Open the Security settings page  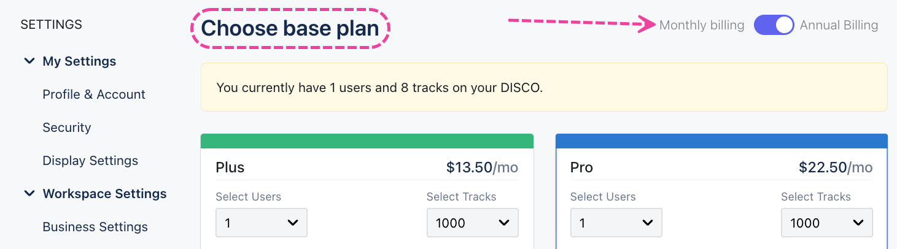pos(67,128)
